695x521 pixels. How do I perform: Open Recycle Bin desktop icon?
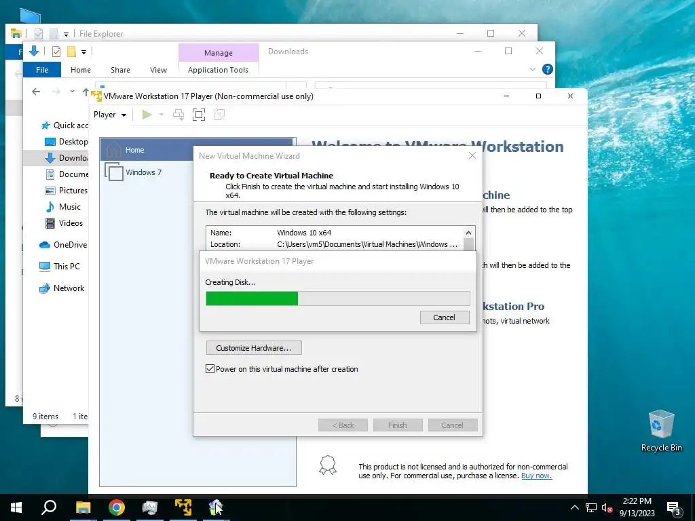pyautogui.click(x=661, y=431)
